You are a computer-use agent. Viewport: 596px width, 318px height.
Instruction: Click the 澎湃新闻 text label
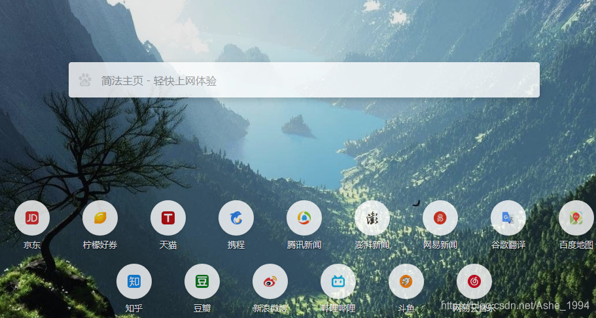(x=372, y=245)
